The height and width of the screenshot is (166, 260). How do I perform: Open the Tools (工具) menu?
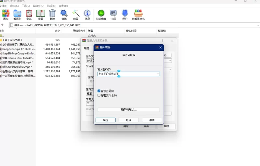pyautogui.click(x=26, y=6)
